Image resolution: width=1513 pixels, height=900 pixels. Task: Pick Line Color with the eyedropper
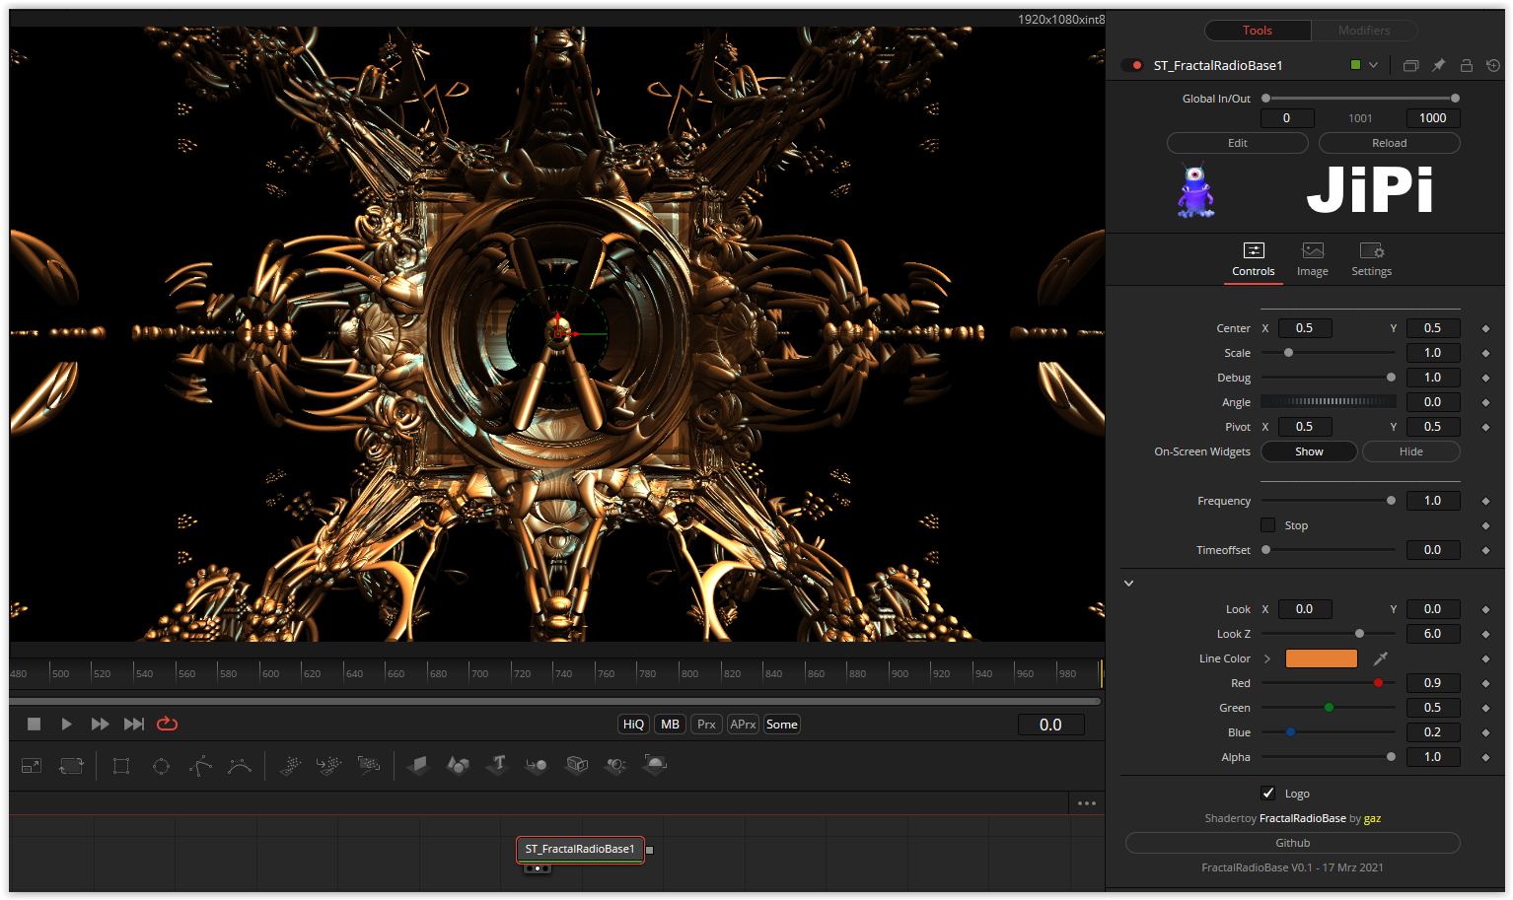[x=1381, y=658]
